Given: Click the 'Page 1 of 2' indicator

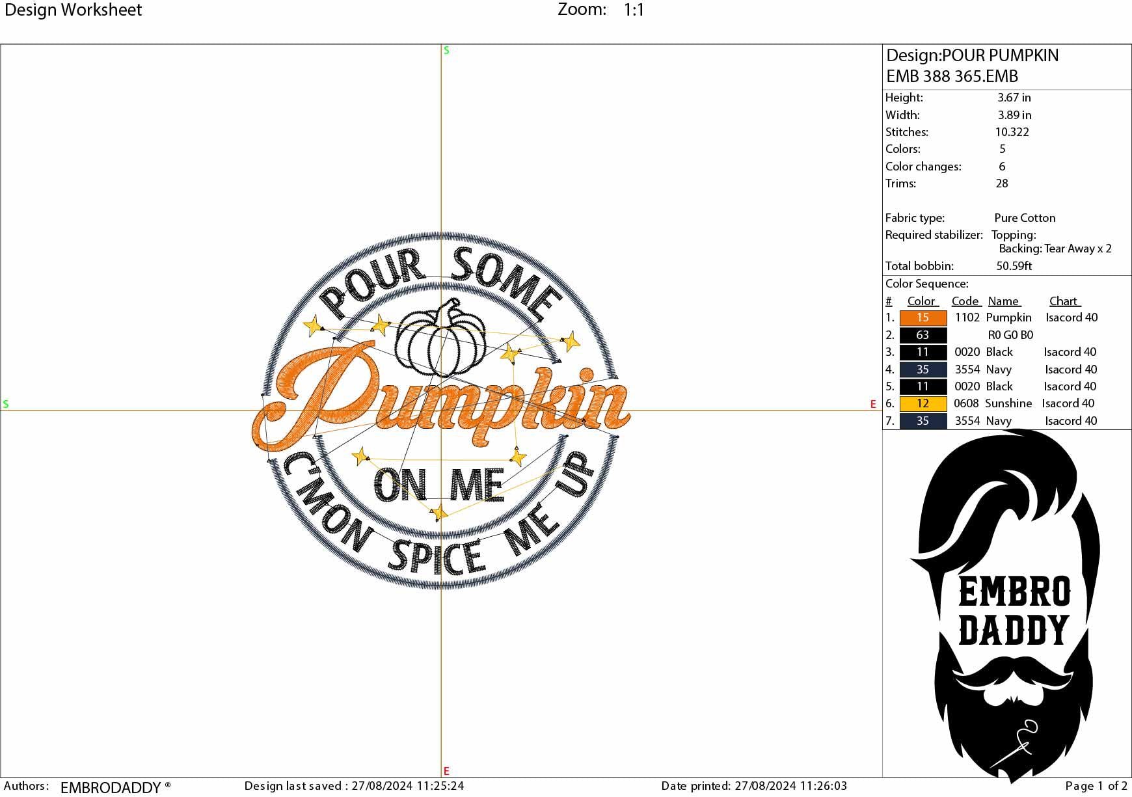Looking at the screenshot, I should tap(1096, 786).
